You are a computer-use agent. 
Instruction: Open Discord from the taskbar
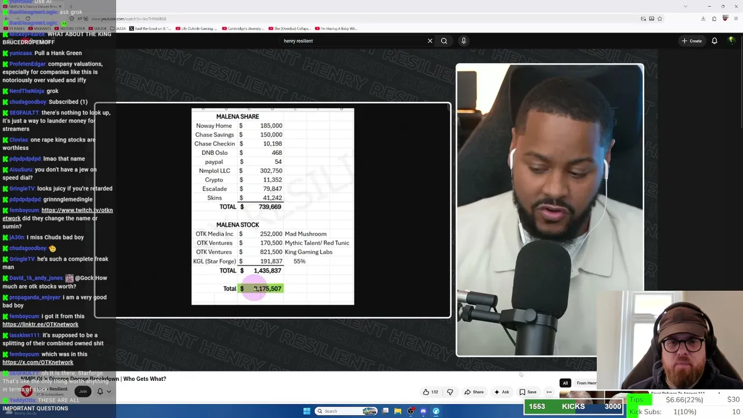click(423, 411)
